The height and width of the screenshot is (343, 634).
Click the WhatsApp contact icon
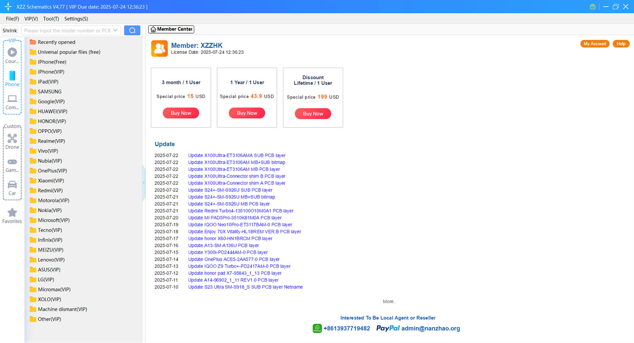(x=317, y=328)
